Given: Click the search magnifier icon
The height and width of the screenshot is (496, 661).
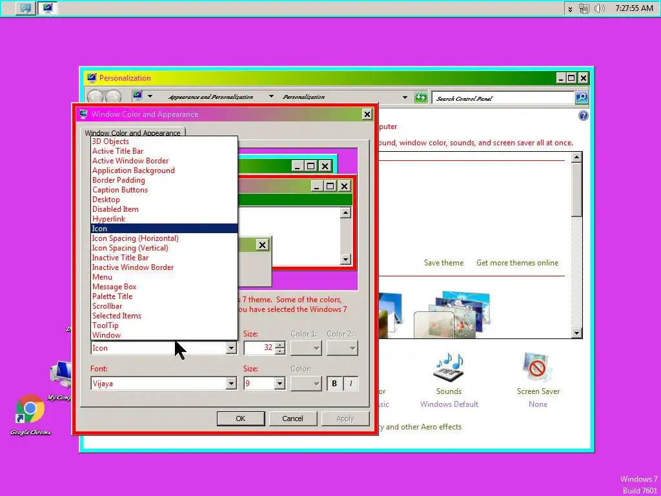Looking at the screenshot, I should point(582,98).
